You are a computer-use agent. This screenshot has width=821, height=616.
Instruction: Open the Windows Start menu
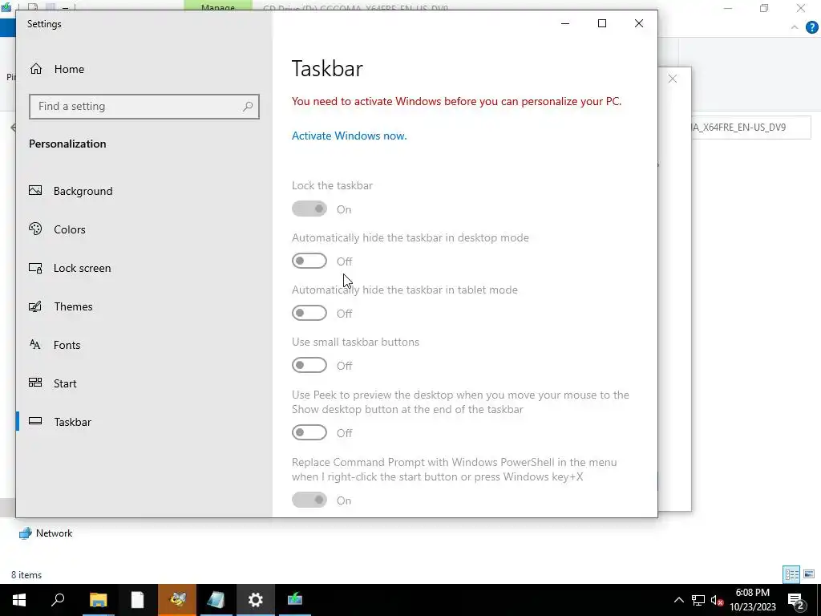click(19, 600)
